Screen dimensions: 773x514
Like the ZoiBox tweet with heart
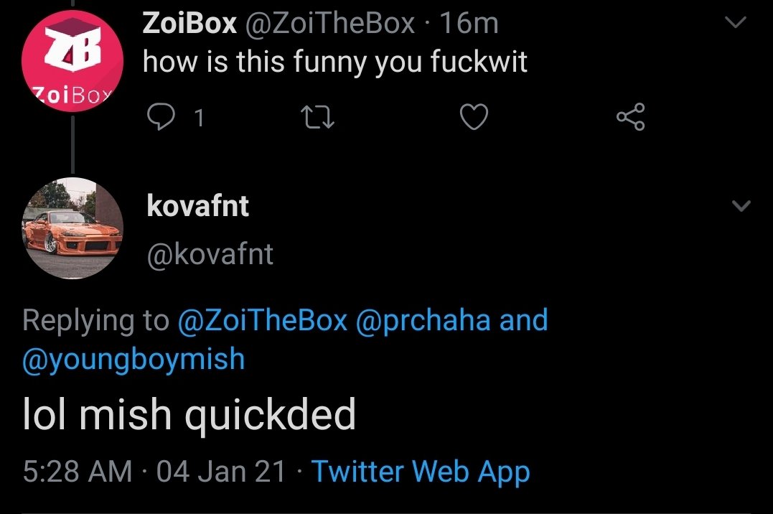point(474,118)
